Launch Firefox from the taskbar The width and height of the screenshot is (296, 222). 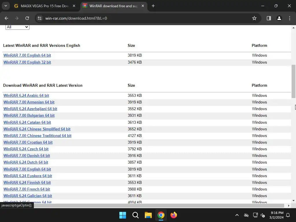pyautogui.click(x=174, y=215)
